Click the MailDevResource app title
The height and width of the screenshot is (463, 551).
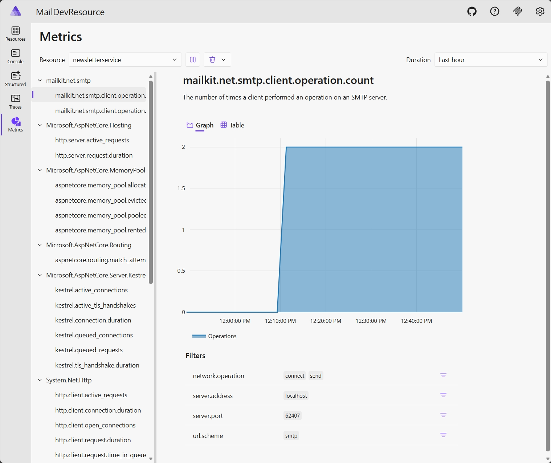tap(70, 12)
